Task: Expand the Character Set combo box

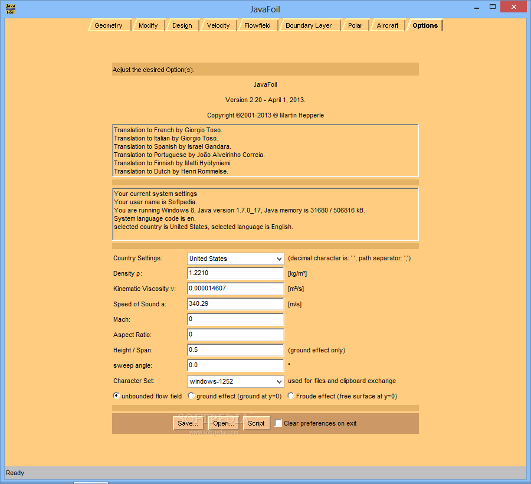Action: pos(235,381)
